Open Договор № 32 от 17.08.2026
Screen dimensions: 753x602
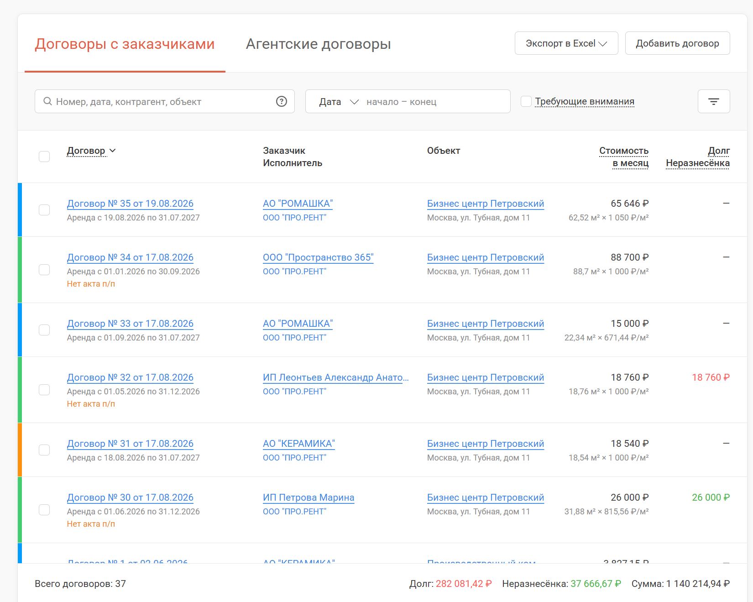(x=130, y=377)
